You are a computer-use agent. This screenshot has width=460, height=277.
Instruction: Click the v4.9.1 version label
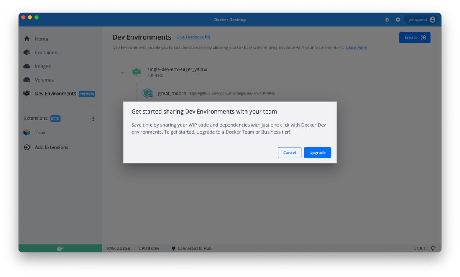coord(420,249)
